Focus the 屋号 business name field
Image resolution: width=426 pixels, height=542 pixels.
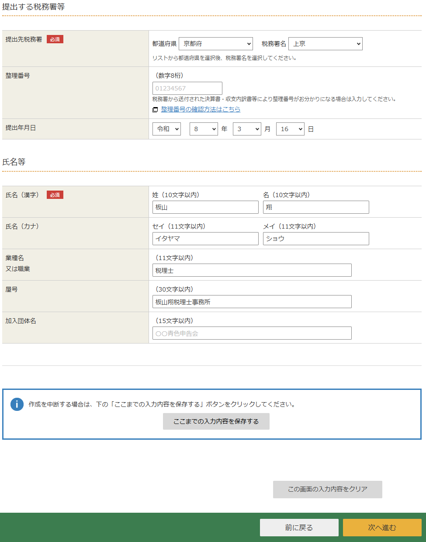(252, 302)
